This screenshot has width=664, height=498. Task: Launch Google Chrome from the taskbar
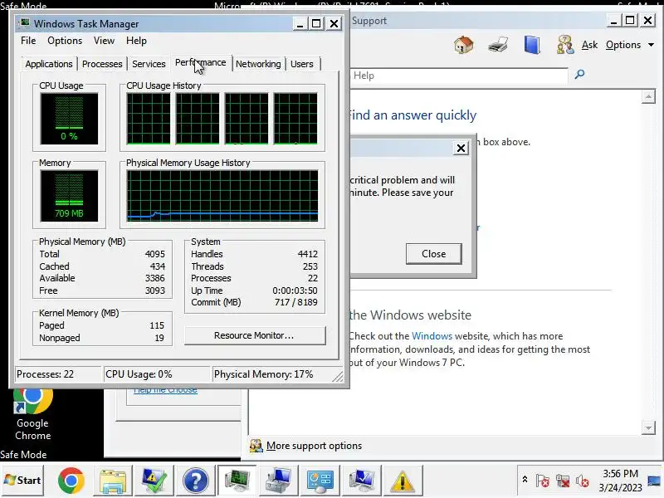click(x=71, y=481)
